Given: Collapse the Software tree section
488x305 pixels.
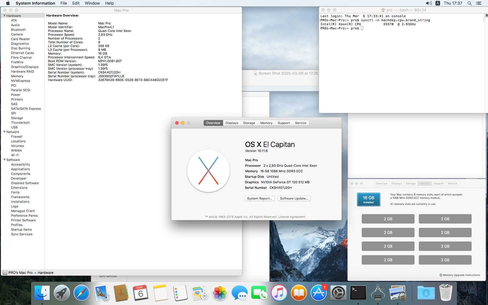Looking at the screenshot, I should pyautogui.click(x=5, y=160).
